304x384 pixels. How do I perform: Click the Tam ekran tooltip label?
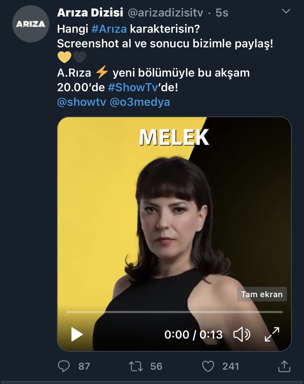point(262,294)
